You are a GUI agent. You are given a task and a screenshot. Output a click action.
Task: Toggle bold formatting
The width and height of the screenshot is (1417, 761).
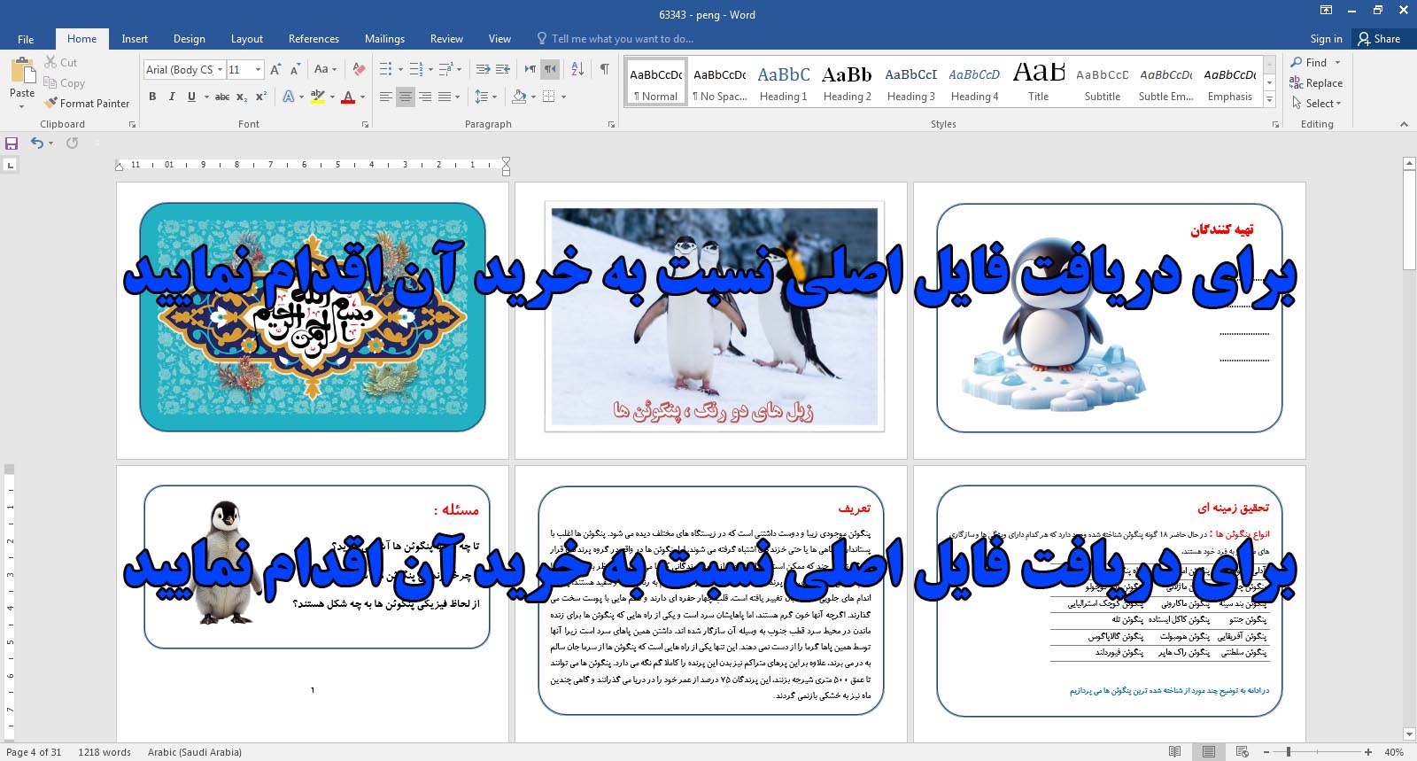pyautogui.click(x=152, y=97)
